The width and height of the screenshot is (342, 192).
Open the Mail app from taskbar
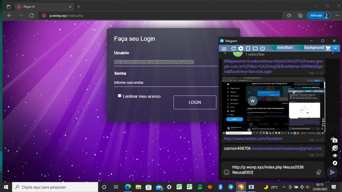[159, 187]
